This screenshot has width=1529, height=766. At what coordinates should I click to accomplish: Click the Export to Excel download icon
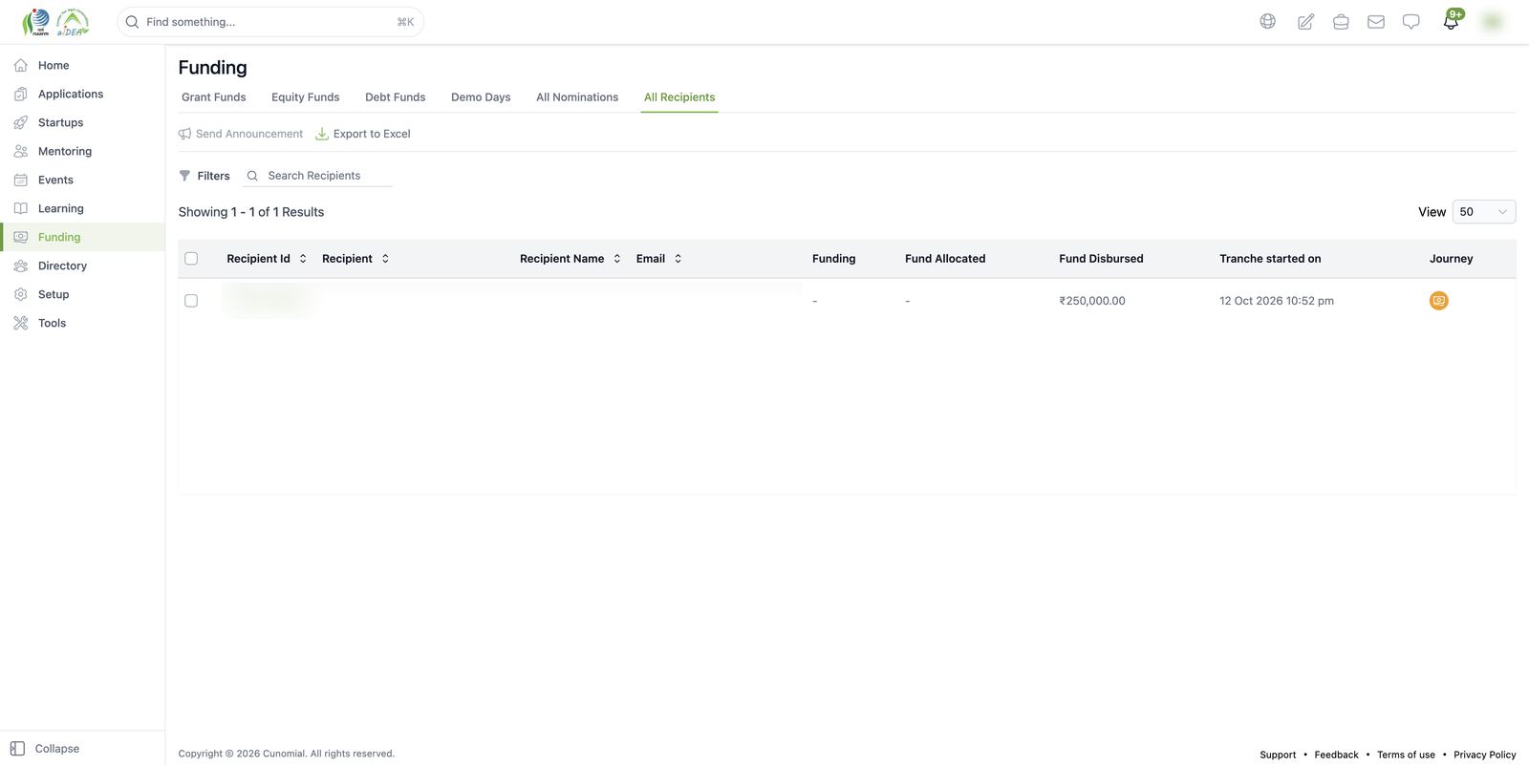pyautogui.click(x=322, y=134)
